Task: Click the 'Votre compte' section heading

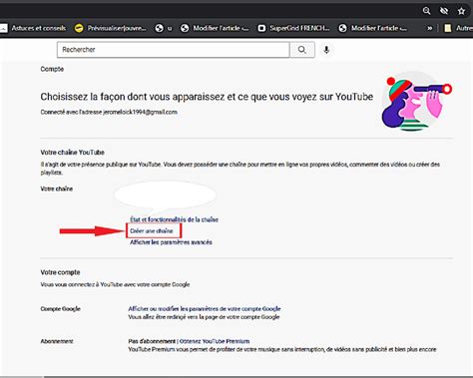Action: (x=60, y=272)
